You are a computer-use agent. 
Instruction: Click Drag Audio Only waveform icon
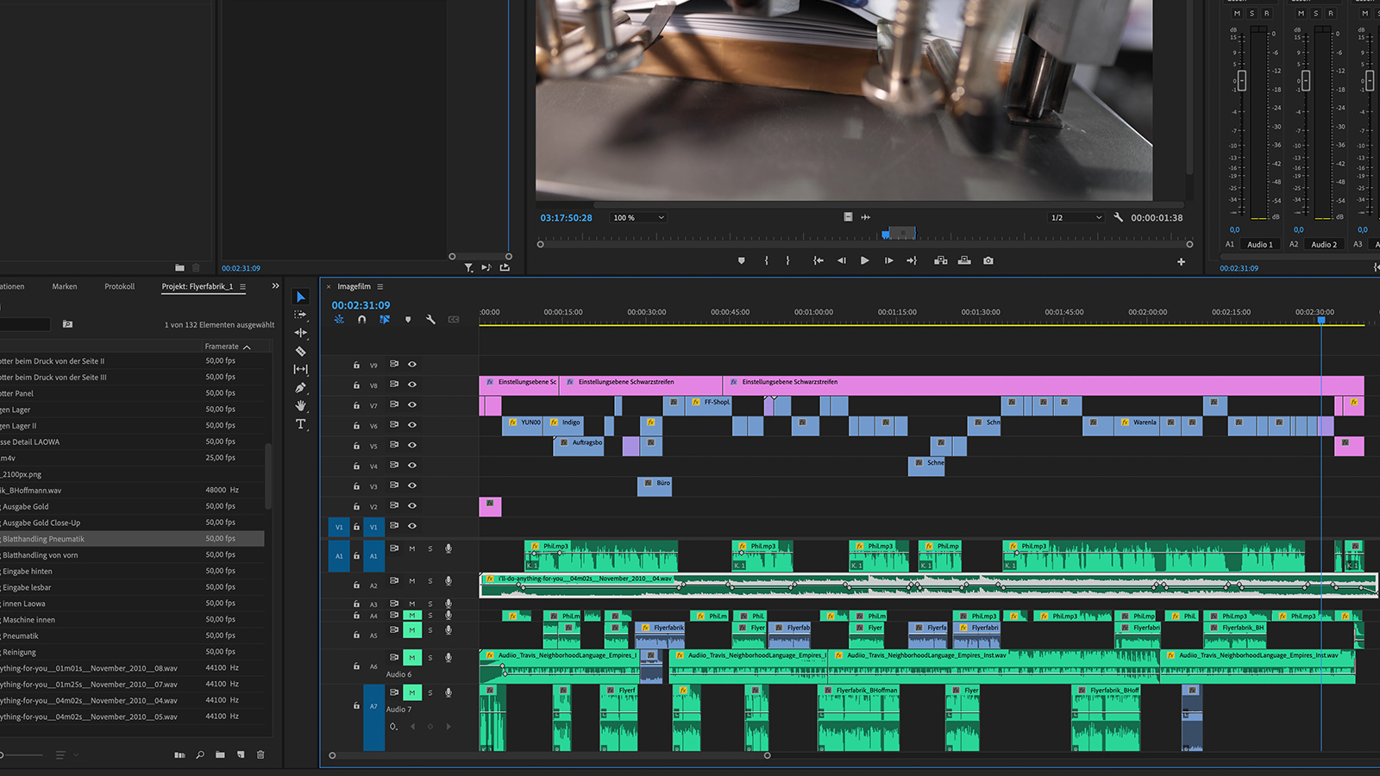[866, 217]
